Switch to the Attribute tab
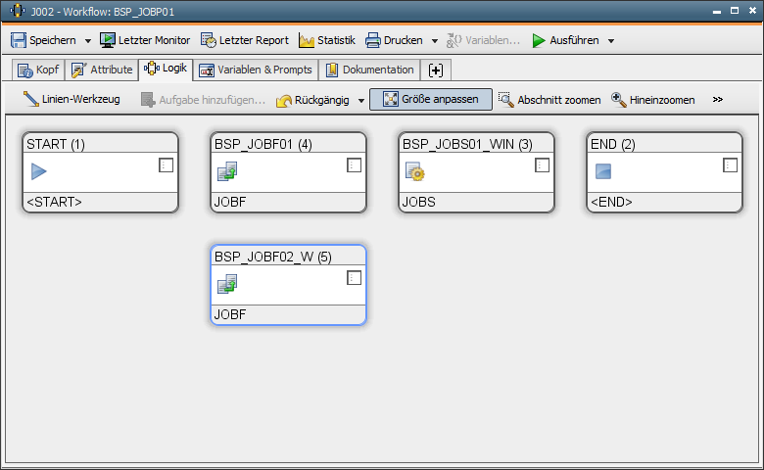Screen dimensions: 764x470 click(x=102, y=70)
